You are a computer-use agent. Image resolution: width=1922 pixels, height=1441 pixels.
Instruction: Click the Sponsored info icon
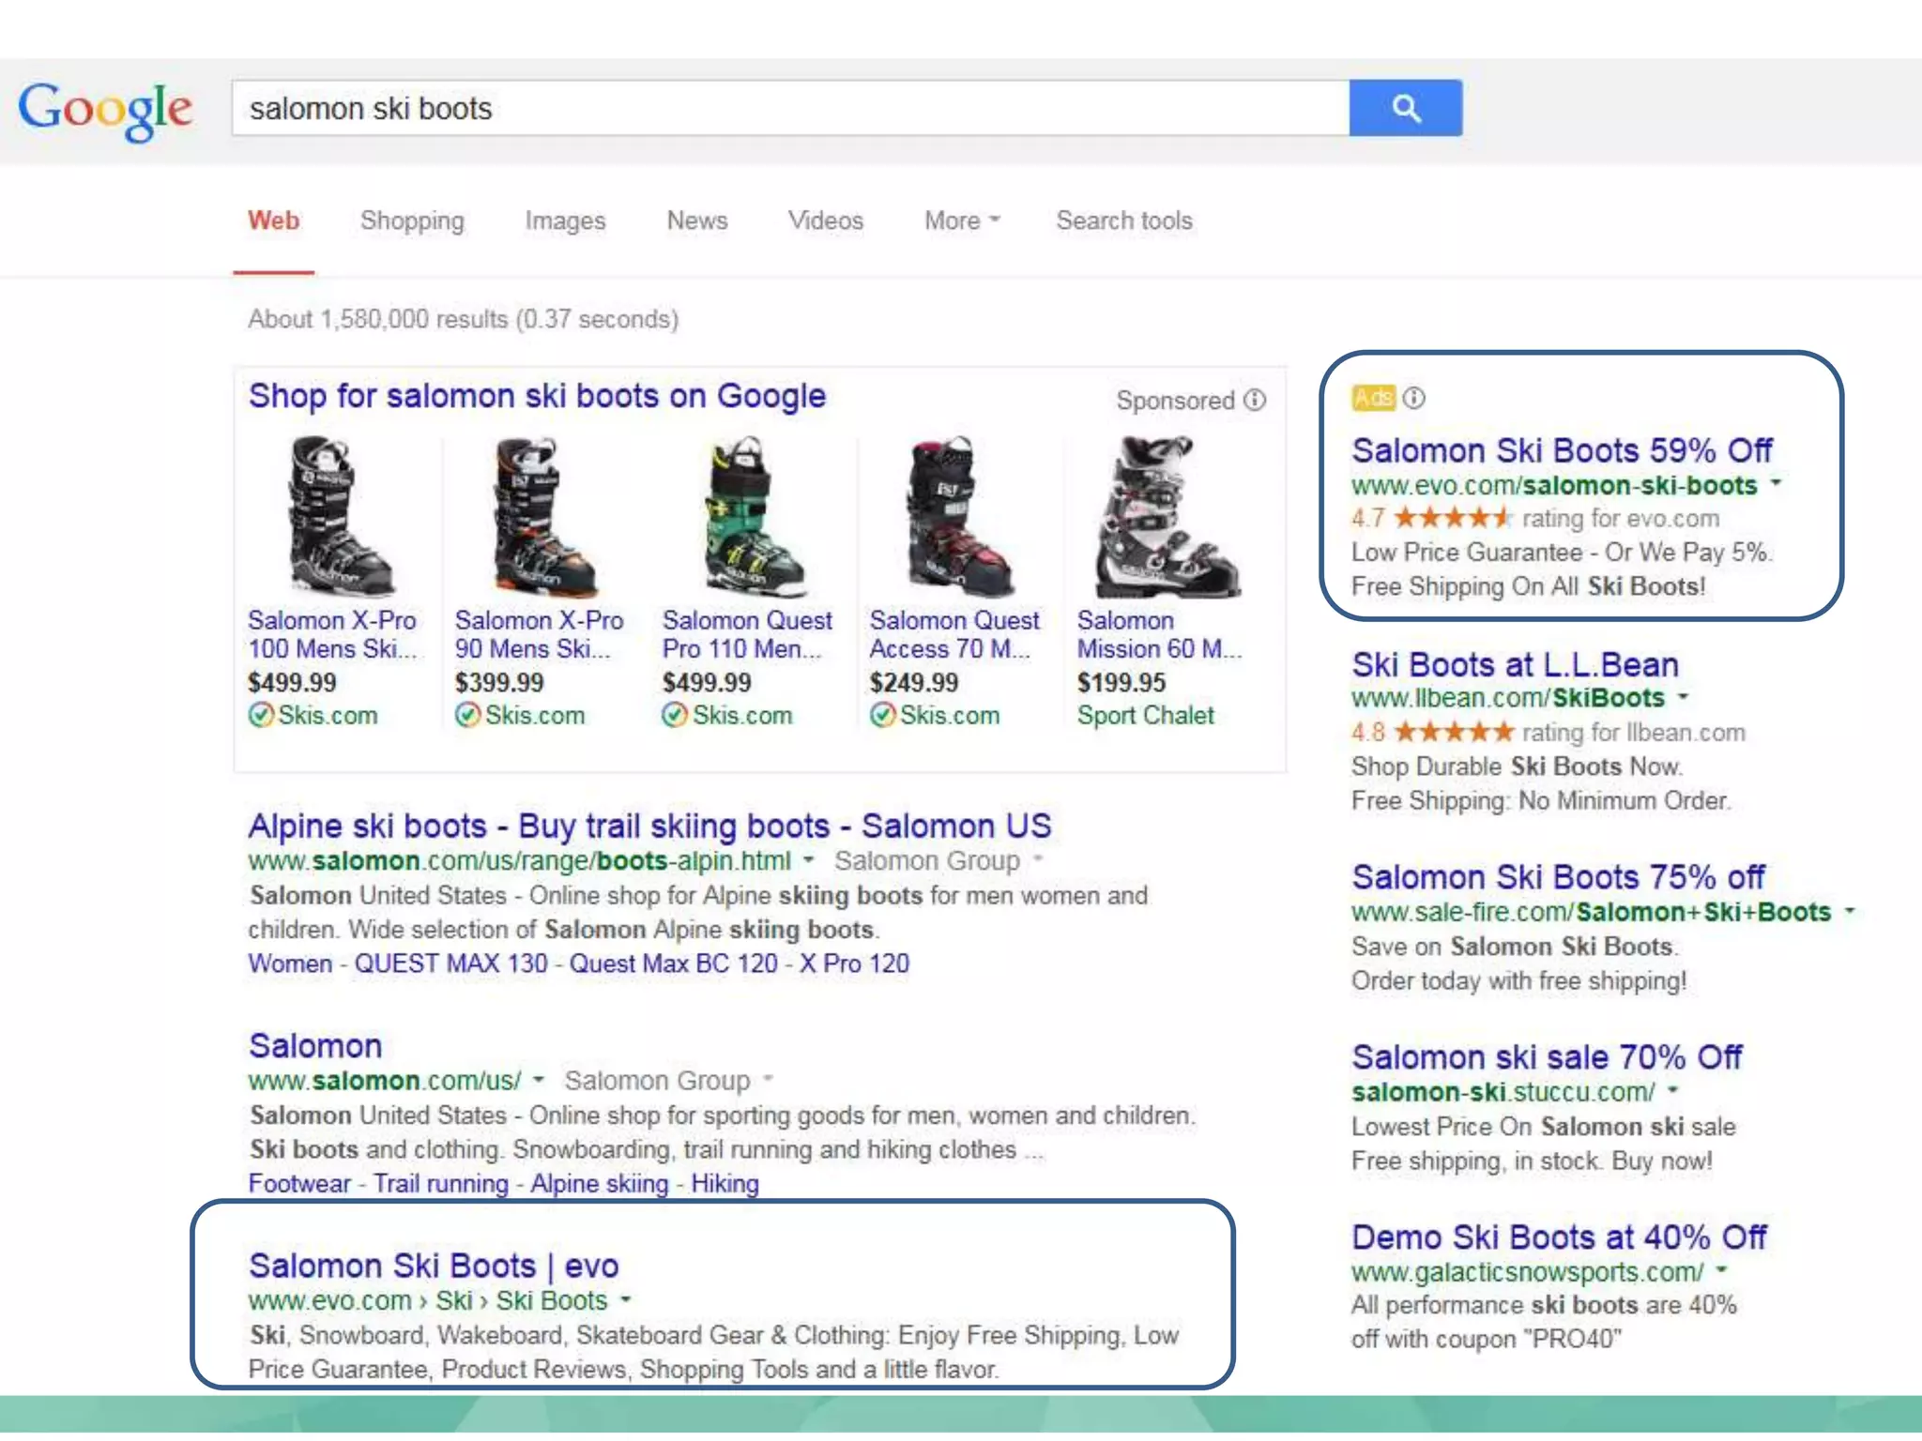[1255, 401]
